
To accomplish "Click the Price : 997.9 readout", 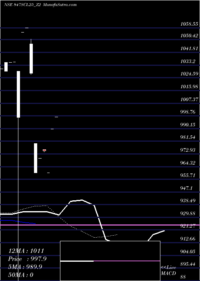I will pyautogui.click(x=27, y=259).
